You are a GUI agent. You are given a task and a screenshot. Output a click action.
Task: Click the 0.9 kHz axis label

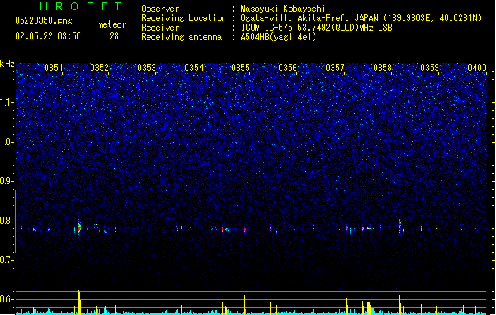click(x=6, y=181)
